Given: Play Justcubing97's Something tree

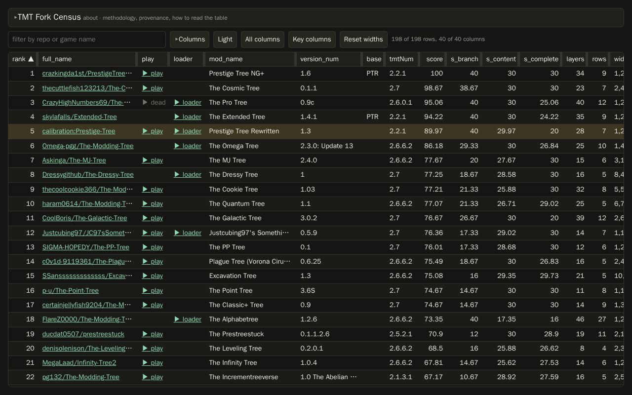Looking at the screenshot, I should tap(153, 233).
